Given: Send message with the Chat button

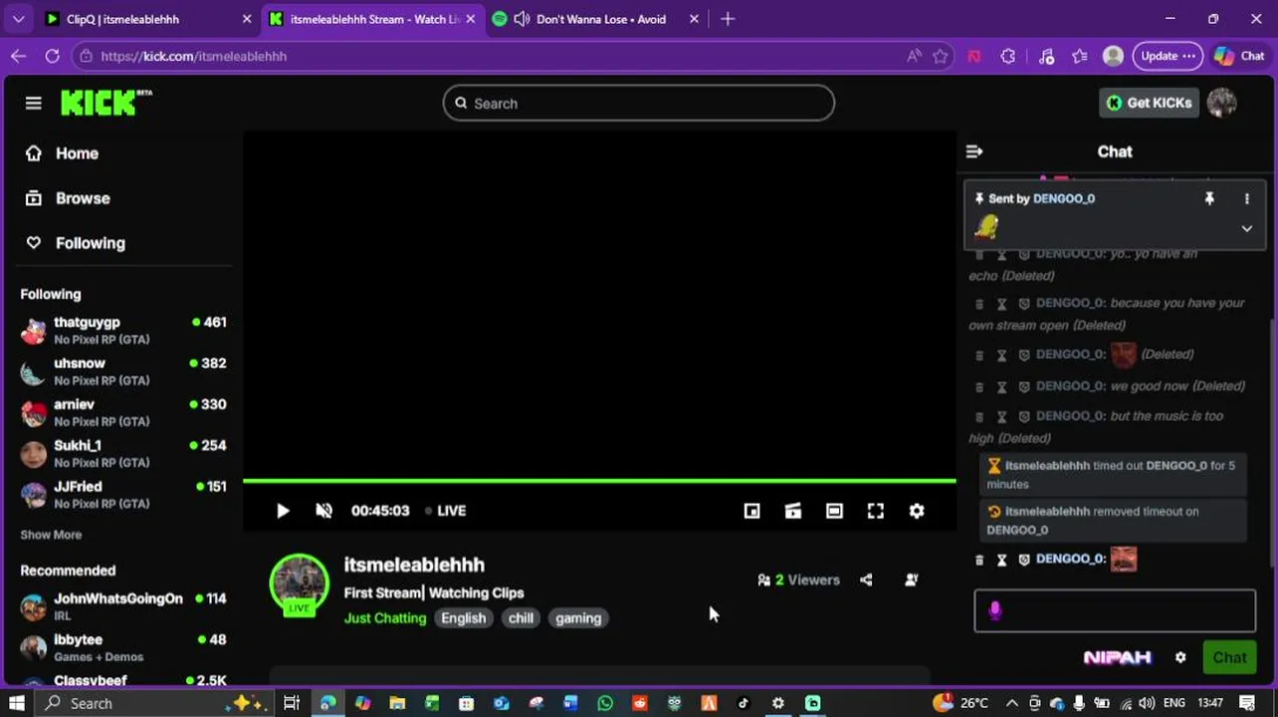Looking at the screenshot, I should (1229, 657).
